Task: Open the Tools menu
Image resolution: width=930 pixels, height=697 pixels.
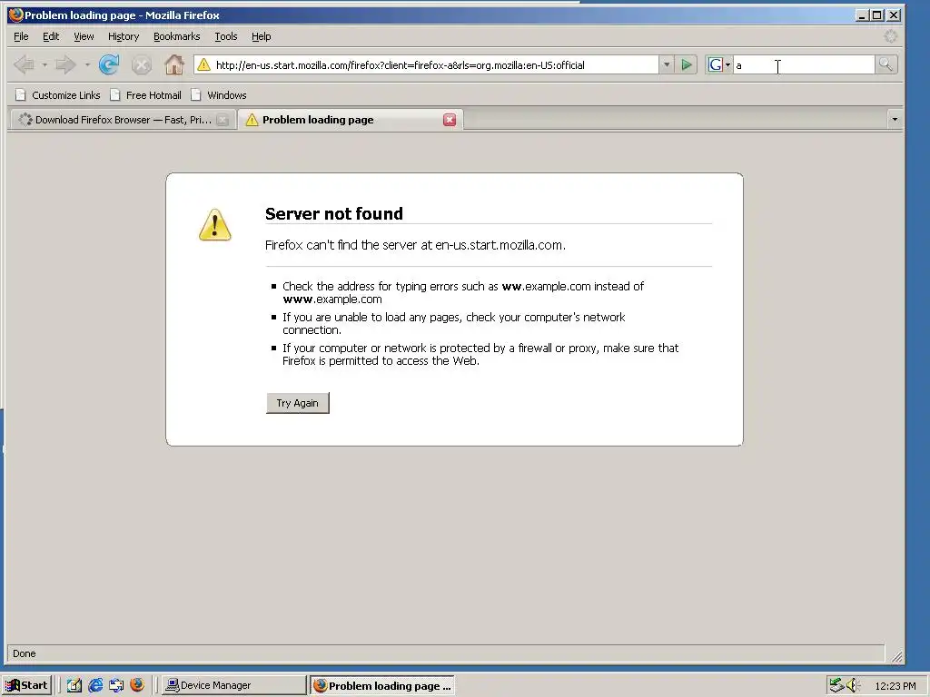Action: point(226,36)
